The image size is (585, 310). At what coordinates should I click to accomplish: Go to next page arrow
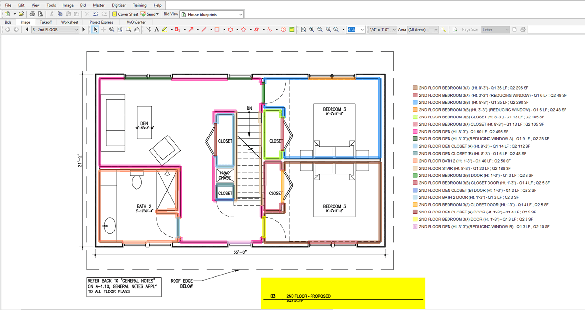click(84, 30)
